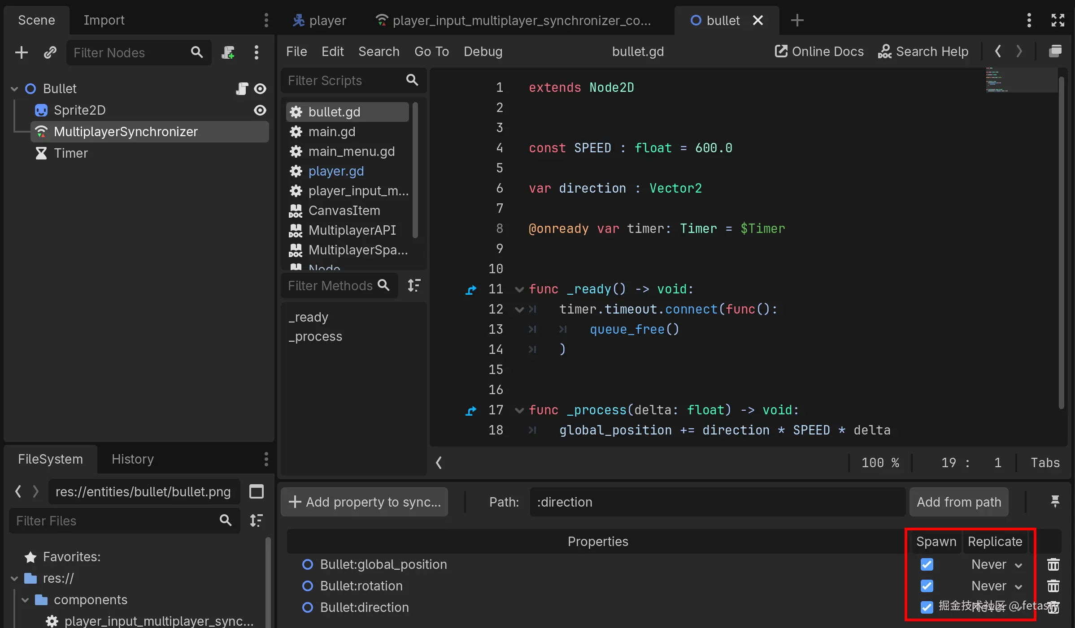The height and width of the screenshot is (628, 1075).
Task: Uncheck Spawn for Bullet:global_position
Action: click(x=927, y=564)
